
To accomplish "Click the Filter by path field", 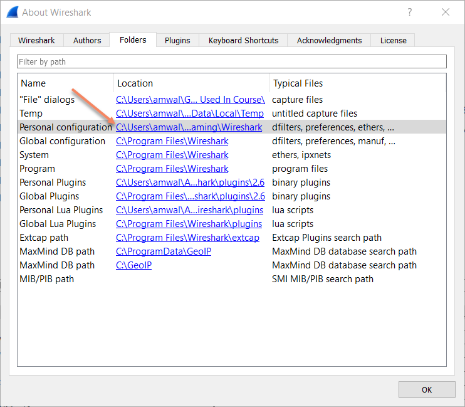I will coord(231,61).
